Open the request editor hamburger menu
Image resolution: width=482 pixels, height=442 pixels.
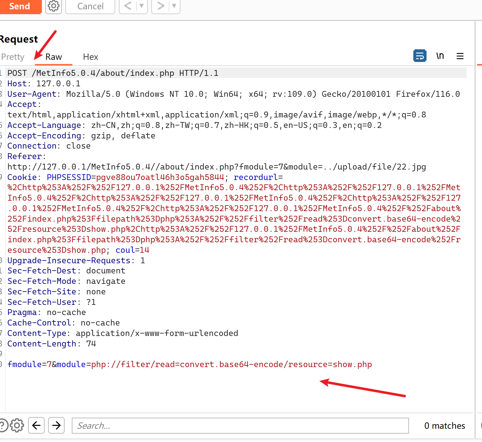[x=460, y=56]
